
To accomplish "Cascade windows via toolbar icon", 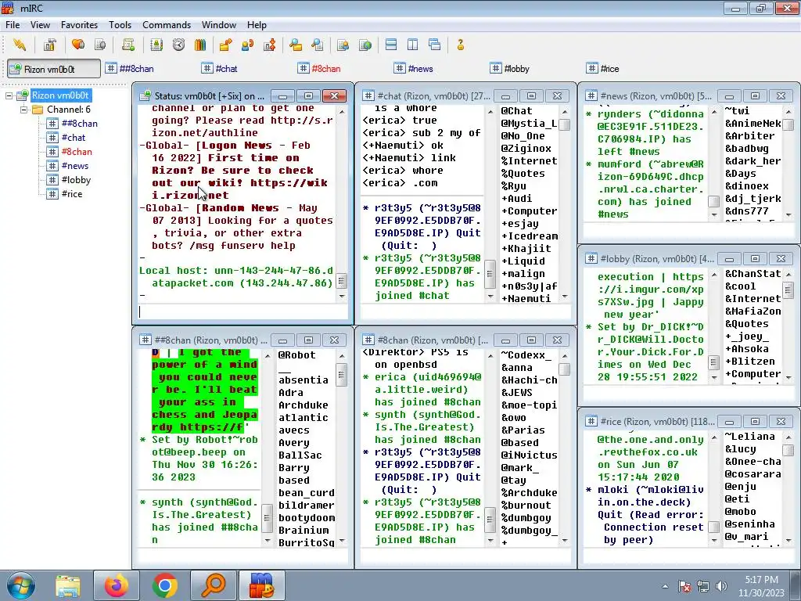I will pos(435,45).
